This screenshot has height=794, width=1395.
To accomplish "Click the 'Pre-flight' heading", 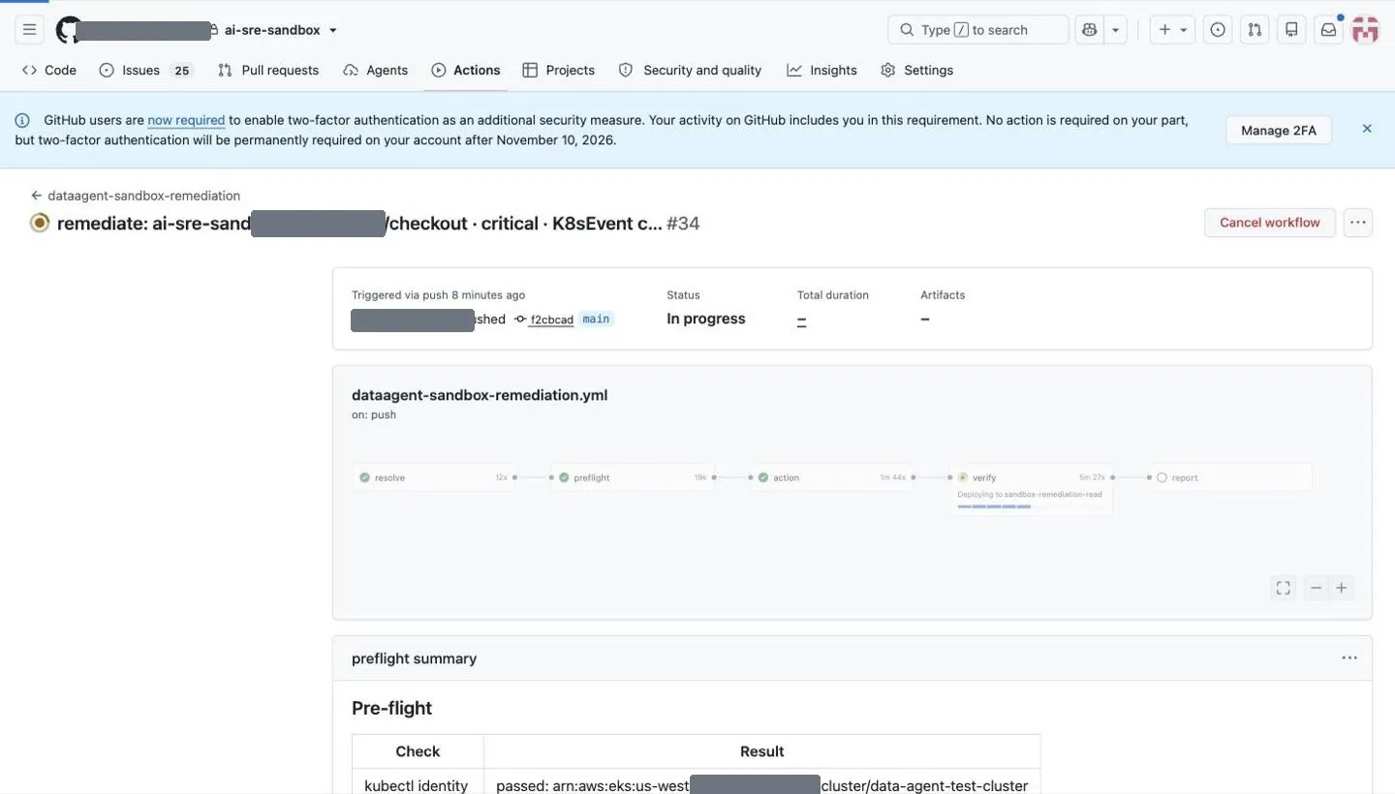I will coord(391,708).
